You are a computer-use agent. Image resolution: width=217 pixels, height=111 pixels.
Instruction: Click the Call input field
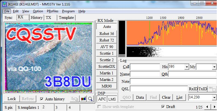click(145, 67)
